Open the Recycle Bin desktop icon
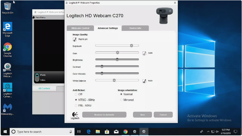This screenshot has height=136, width=242. pyautogui.click(x=7, y=8)
